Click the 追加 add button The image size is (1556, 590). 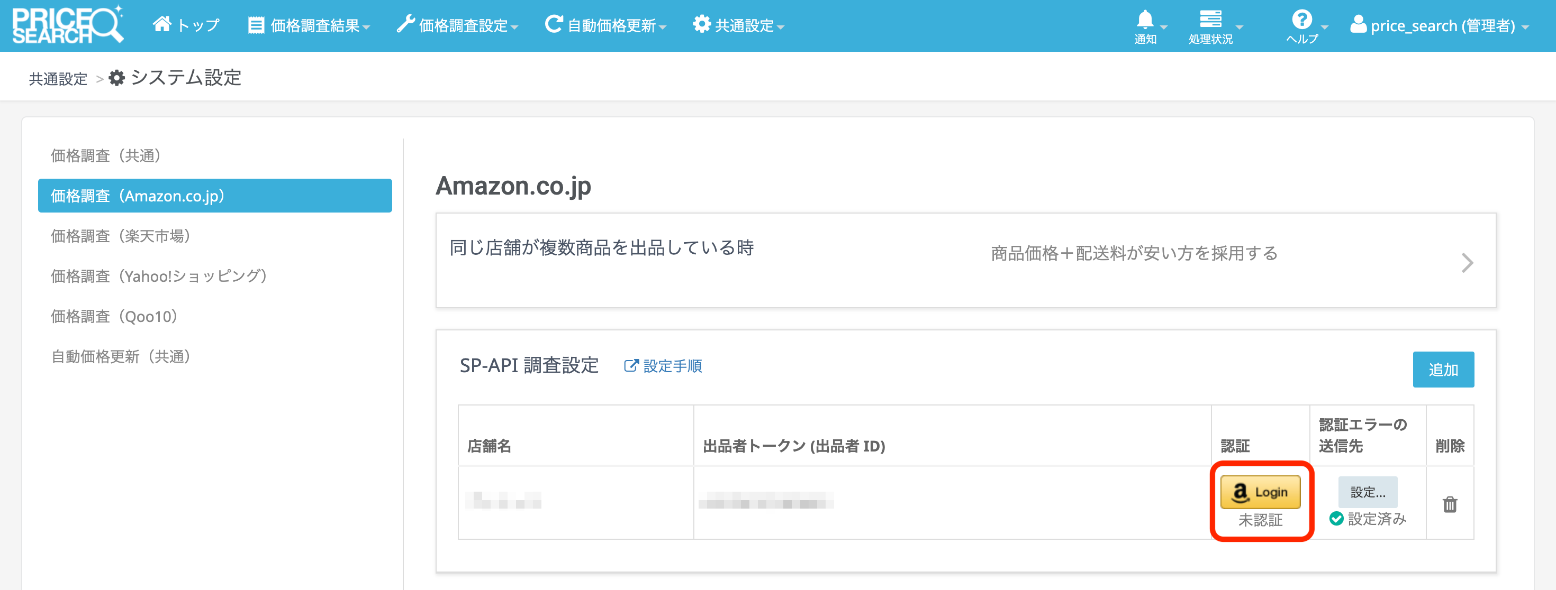pos(1442,369)
